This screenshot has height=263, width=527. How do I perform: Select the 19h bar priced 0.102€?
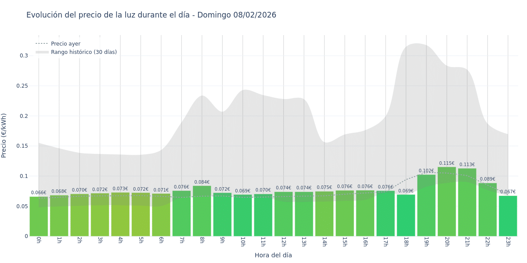pos(426,206)
